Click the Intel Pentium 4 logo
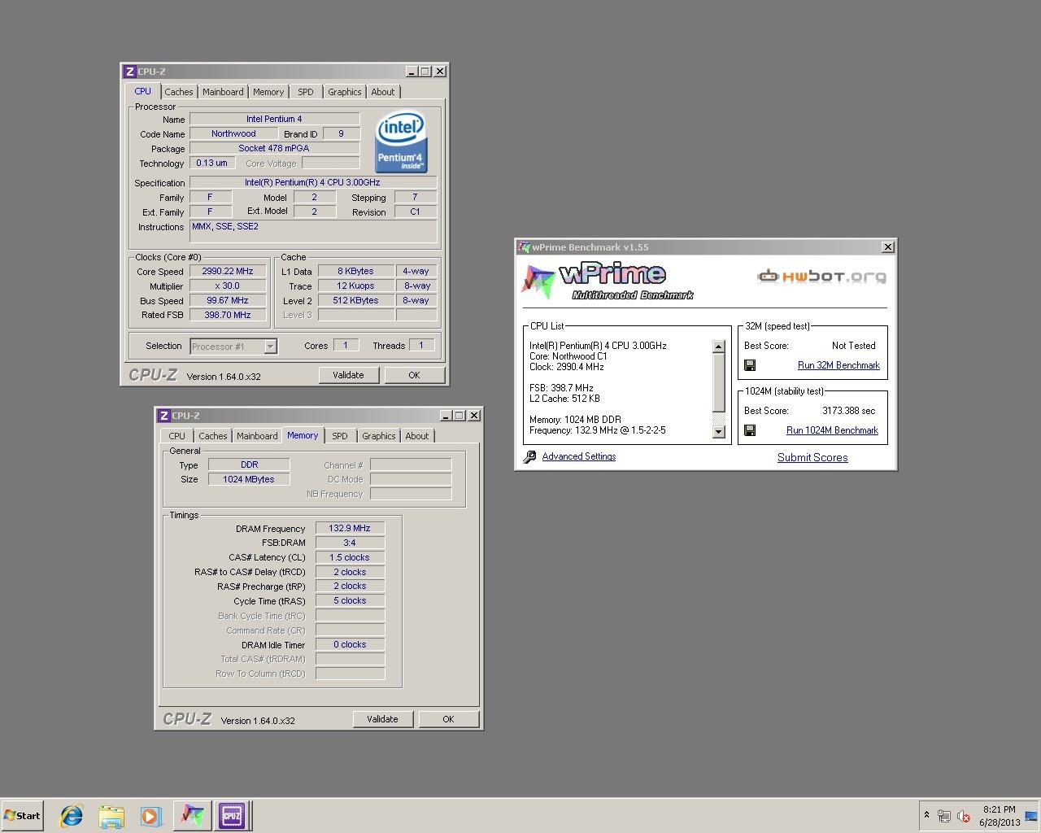Screen dimensions: 1041x833 click(x=401, y=142)
